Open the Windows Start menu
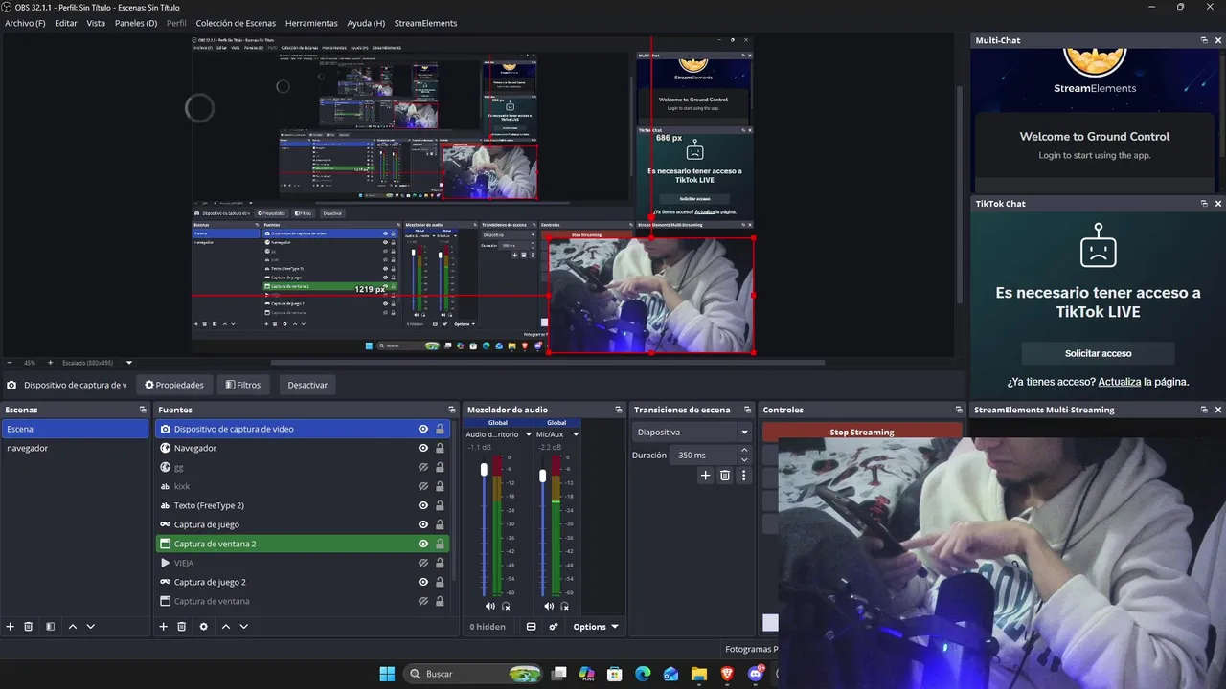1226x689 pixels. 387,674
